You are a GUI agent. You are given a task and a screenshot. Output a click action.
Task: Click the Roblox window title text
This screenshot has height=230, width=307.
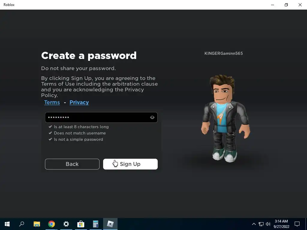coord(9,5)
